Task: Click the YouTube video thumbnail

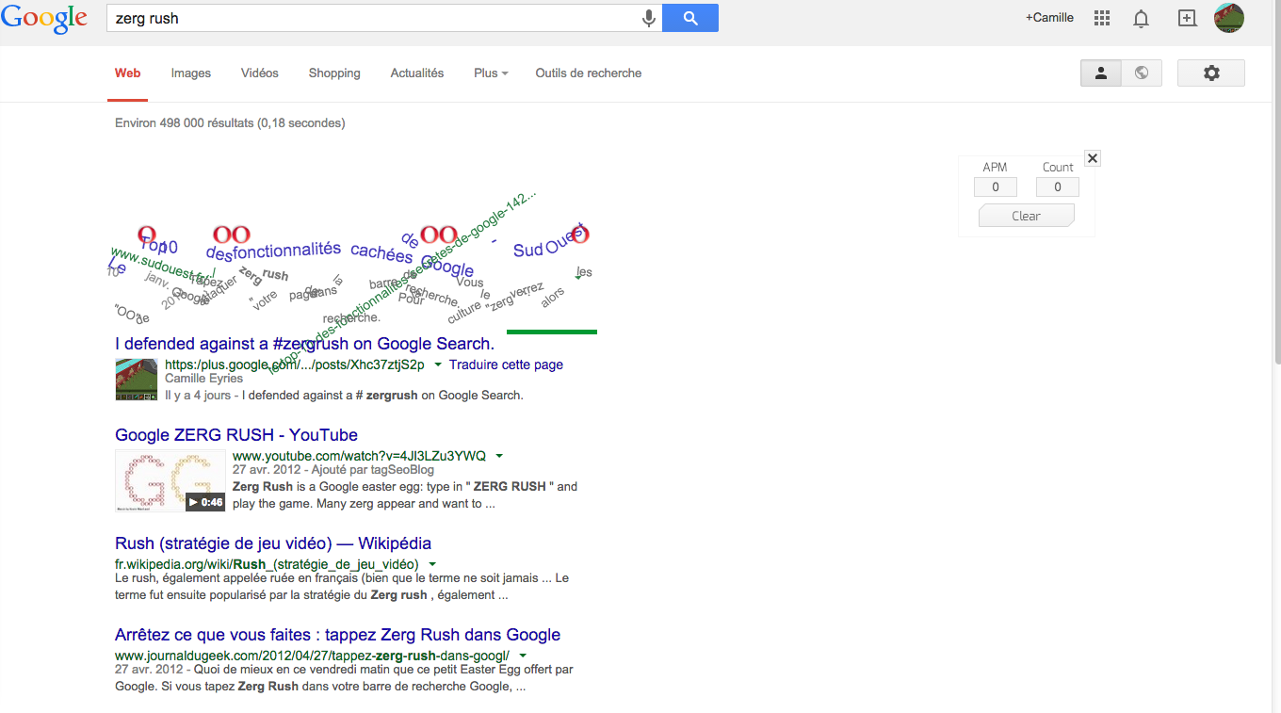Action: coord(170,480)
